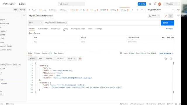The image size is (187, 105).
Task: Switch to Authorization request tab
Action: coord(43,29)
